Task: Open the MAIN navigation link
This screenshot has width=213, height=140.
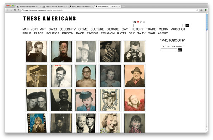Action: tap(26, 29)
